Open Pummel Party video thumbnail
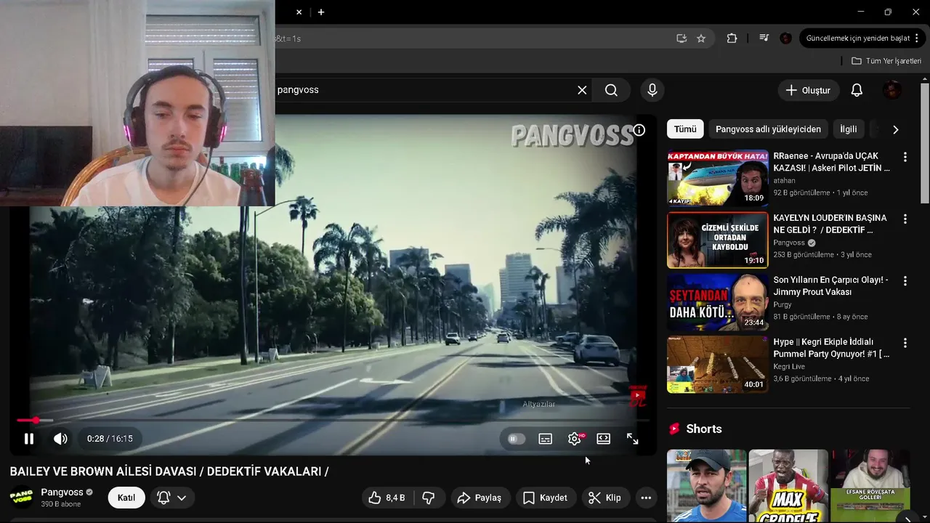 [x=717, y=363]
